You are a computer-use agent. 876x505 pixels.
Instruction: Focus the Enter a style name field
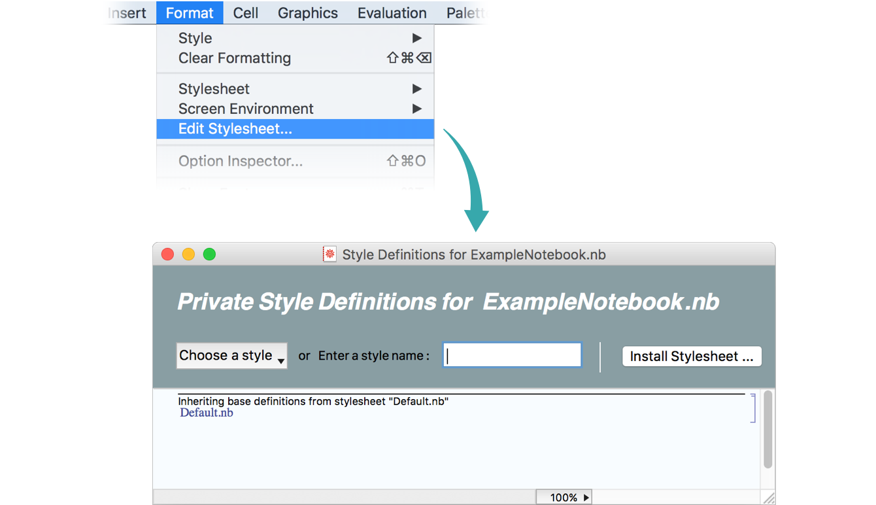click(512, 355)
